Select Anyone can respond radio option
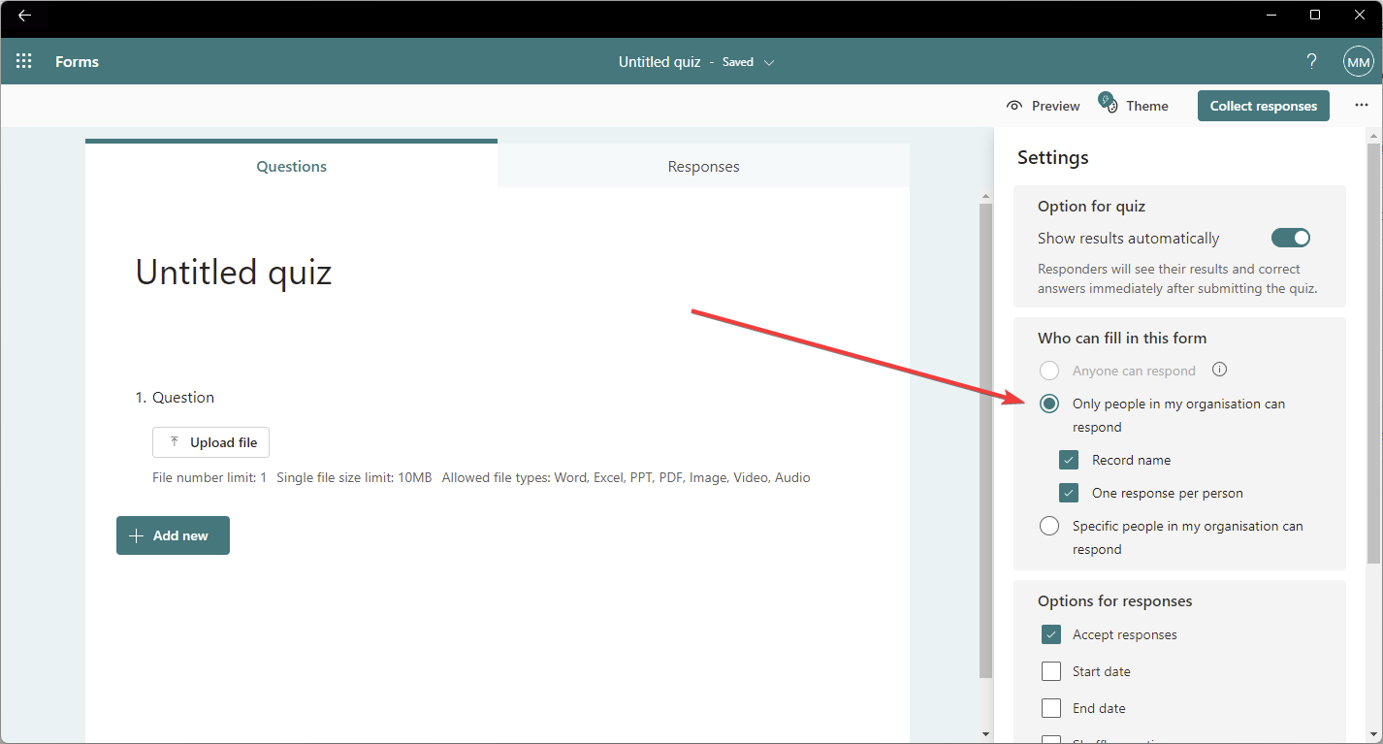This screenshot has width=1383, height=744. (x=1048, y=371)
